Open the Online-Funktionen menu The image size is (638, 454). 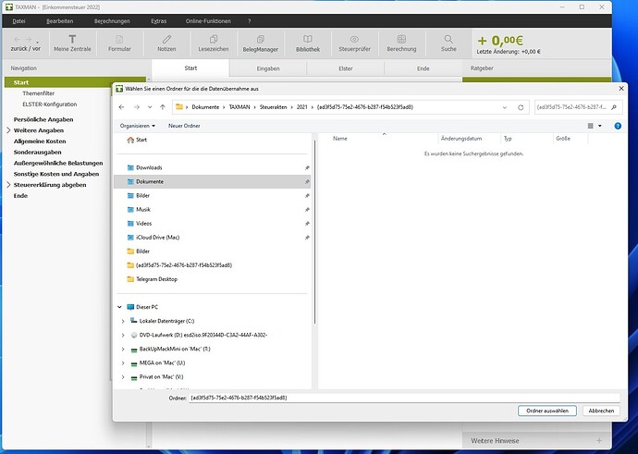[x=208, y=21]
